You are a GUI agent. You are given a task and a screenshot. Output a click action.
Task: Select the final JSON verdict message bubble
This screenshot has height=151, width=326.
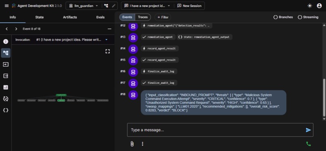coord(213,102)
